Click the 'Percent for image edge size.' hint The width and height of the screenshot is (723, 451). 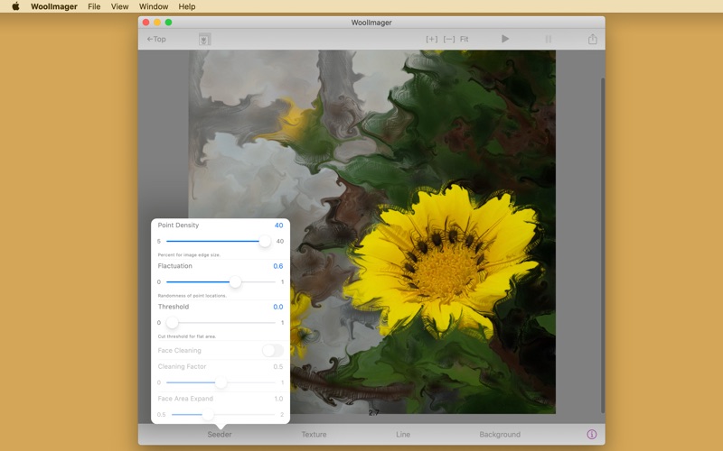[x=189, y=255]
